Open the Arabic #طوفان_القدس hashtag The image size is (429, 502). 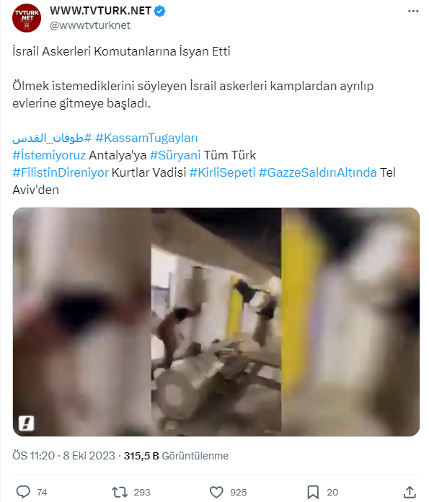tap(52, 138)
